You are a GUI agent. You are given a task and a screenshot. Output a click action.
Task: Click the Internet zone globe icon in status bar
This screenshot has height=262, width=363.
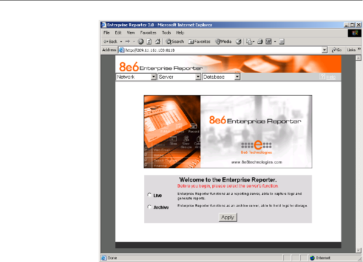pyautogui.click(x=312, y=258)
